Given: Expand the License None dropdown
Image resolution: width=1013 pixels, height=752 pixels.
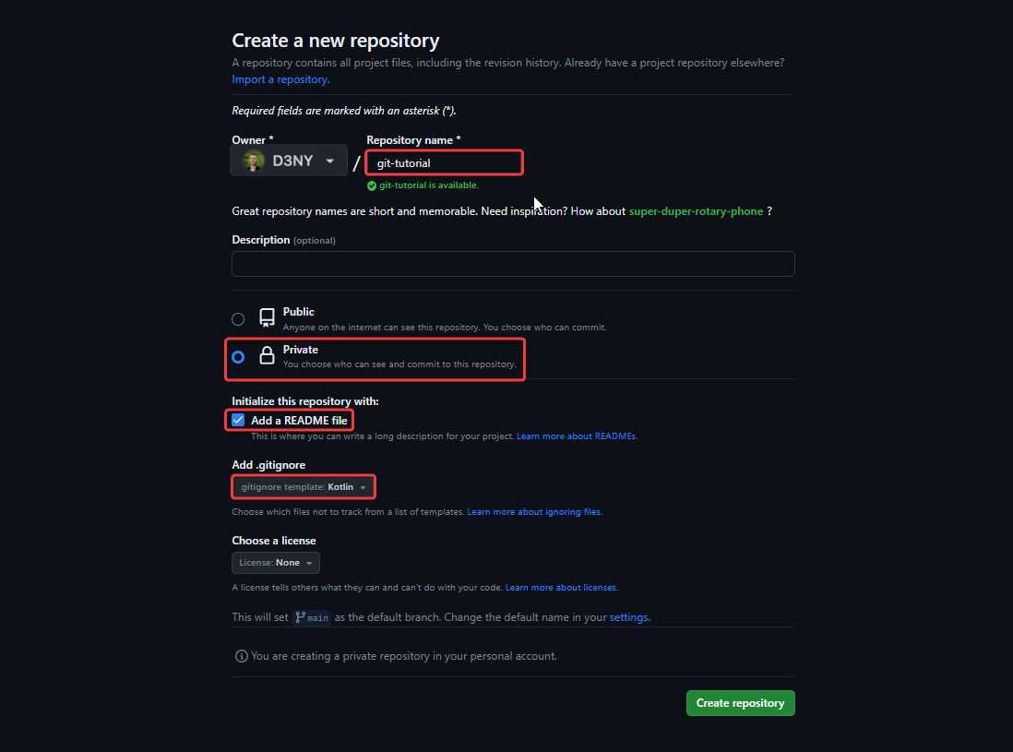Looking at the screenshot, I should point(276,563).
